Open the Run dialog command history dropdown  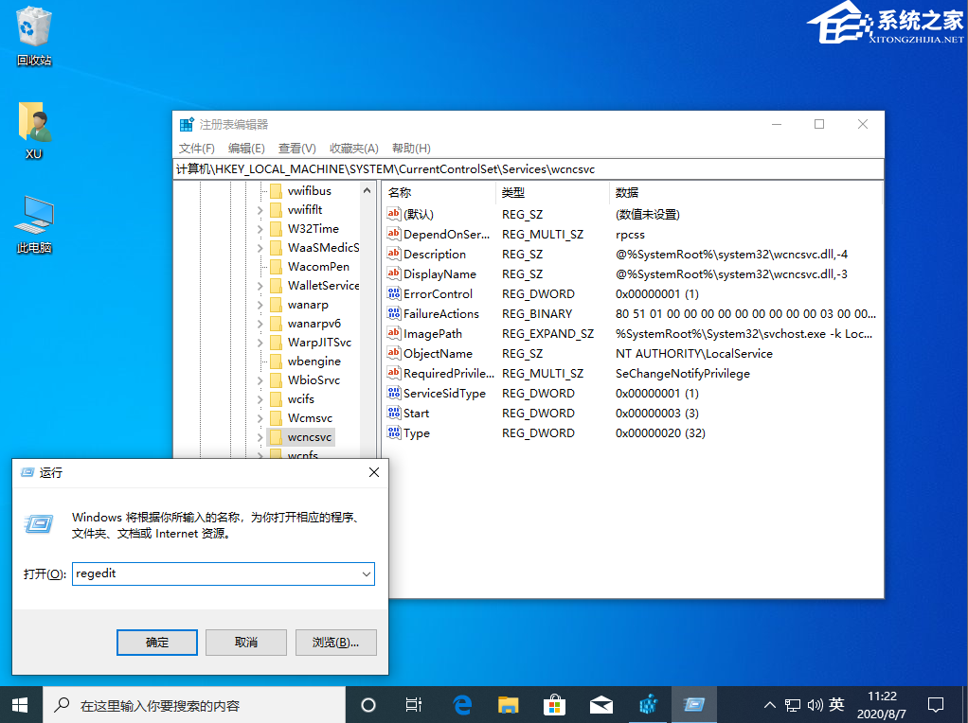[366, 573]
